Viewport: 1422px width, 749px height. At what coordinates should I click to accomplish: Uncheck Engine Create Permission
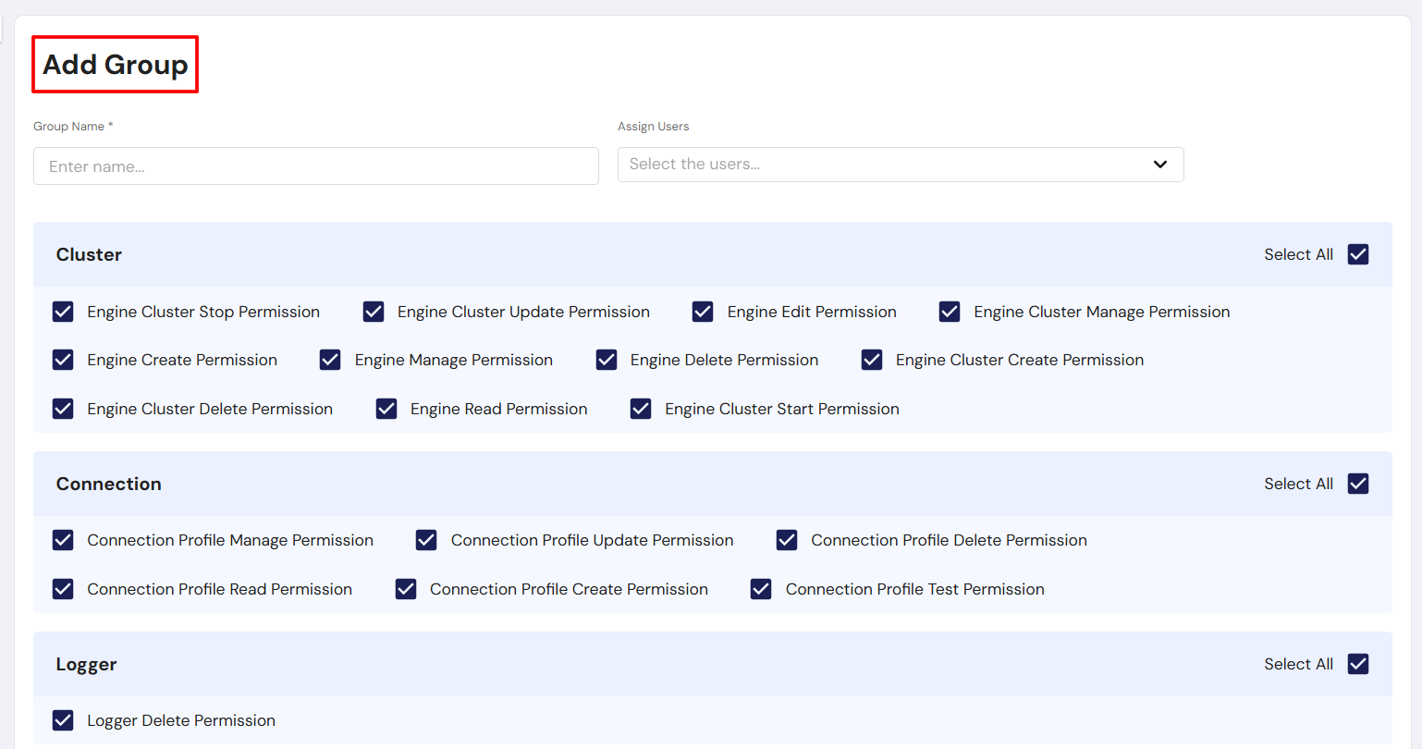(63, 360)
